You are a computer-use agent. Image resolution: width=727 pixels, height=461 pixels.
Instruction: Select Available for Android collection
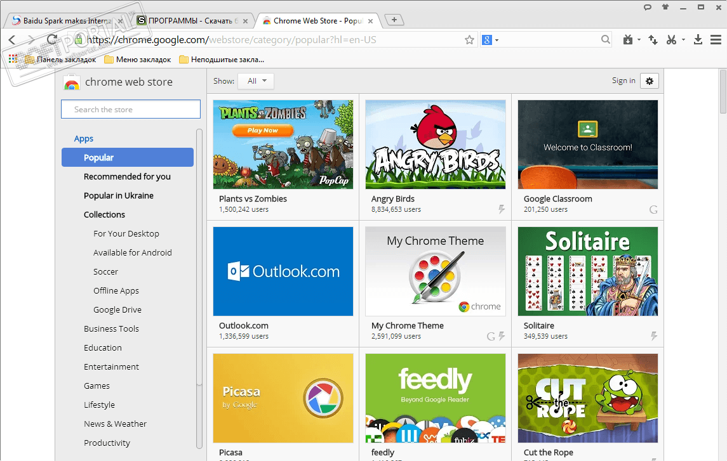pyautogui.click(x=133, y=252)
